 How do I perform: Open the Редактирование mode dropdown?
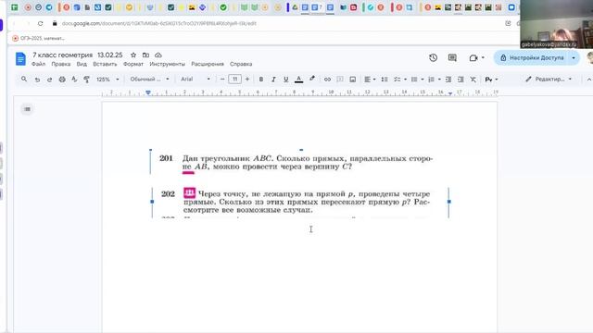549,80
